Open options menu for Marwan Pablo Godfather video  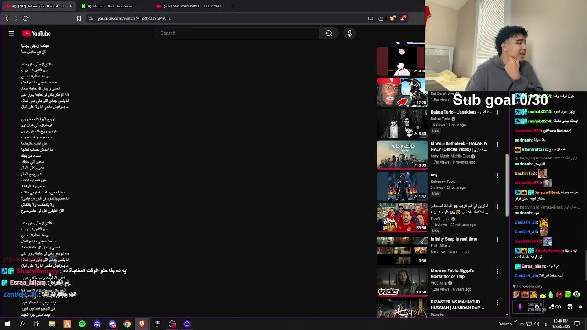point(497,271)
